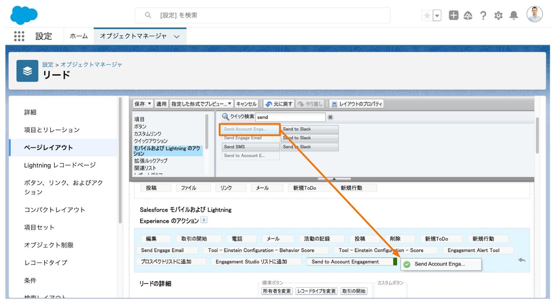
Task: Click the 元に戻す undo button
Action: point(279,104)
